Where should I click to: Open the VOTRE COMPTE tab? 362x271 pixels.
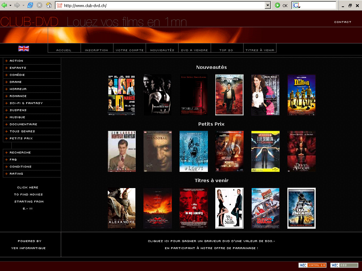tap(129, 50)
